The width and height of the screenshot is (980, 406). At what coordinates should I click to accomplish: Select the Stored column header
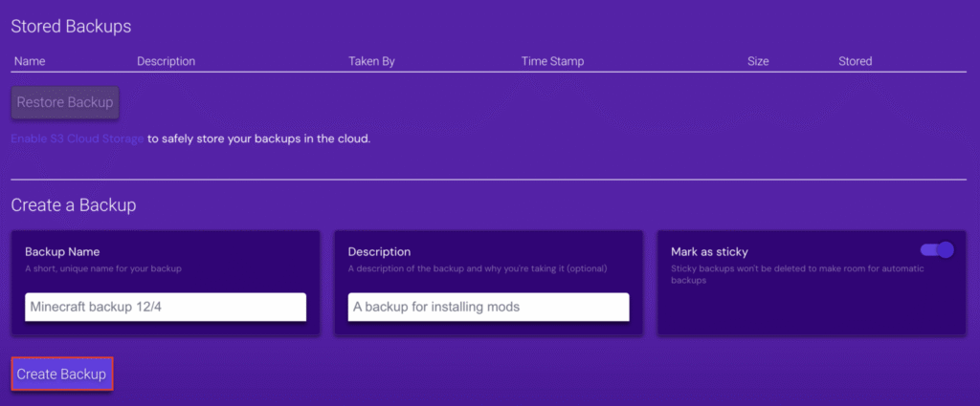(855, 61)
